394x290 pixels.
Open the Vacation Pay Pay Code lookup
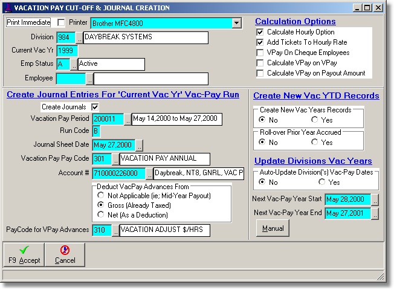point(115,159)
